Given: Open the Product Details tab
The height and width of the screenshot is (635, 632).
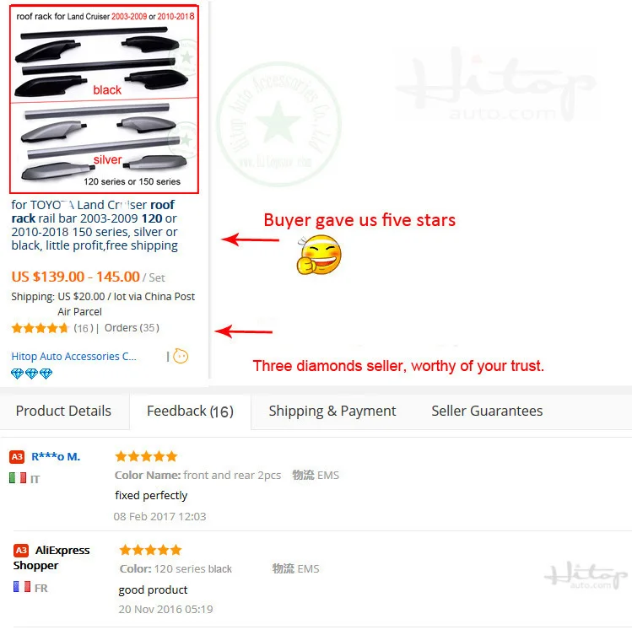Looking at the screenshot, I should pyautogui.click(x=63, y=411).
